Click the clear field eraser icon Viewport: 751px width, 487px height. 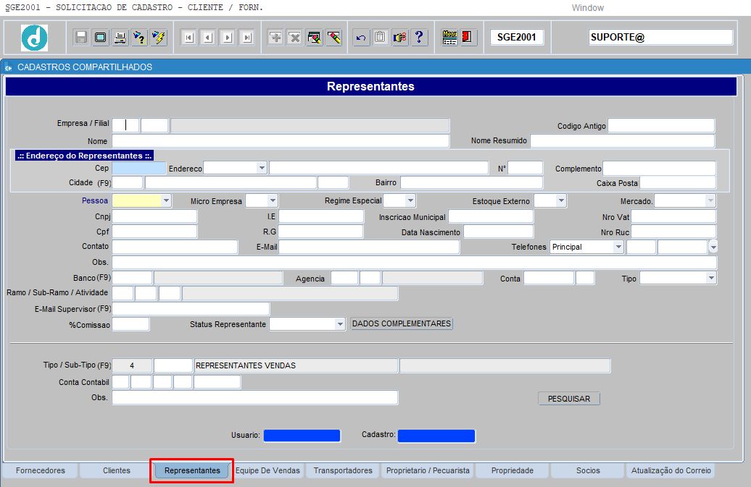click(x=334, y=38)
